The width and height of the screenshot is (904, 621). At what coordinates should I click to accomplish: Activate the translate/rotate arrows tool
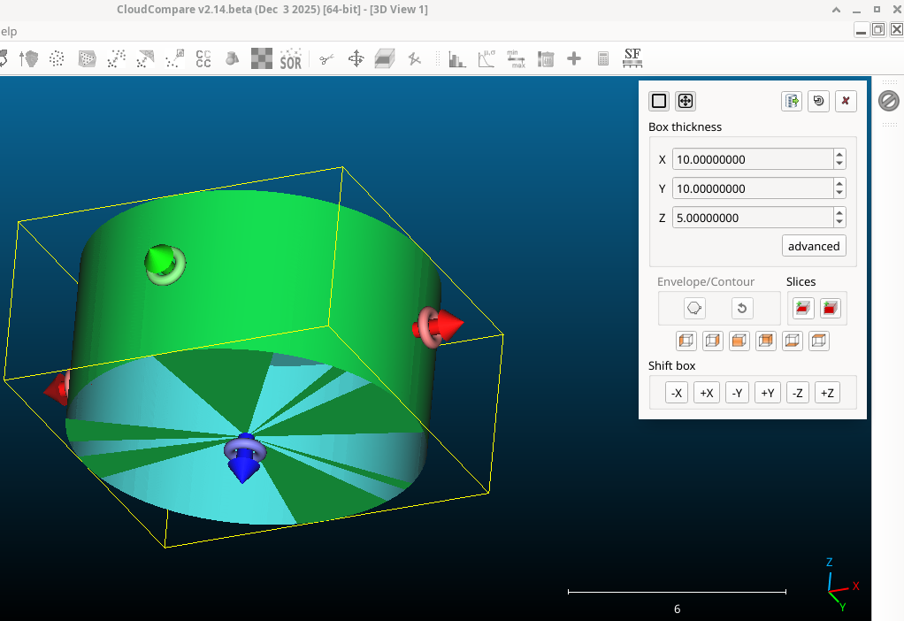coord(356,59)
